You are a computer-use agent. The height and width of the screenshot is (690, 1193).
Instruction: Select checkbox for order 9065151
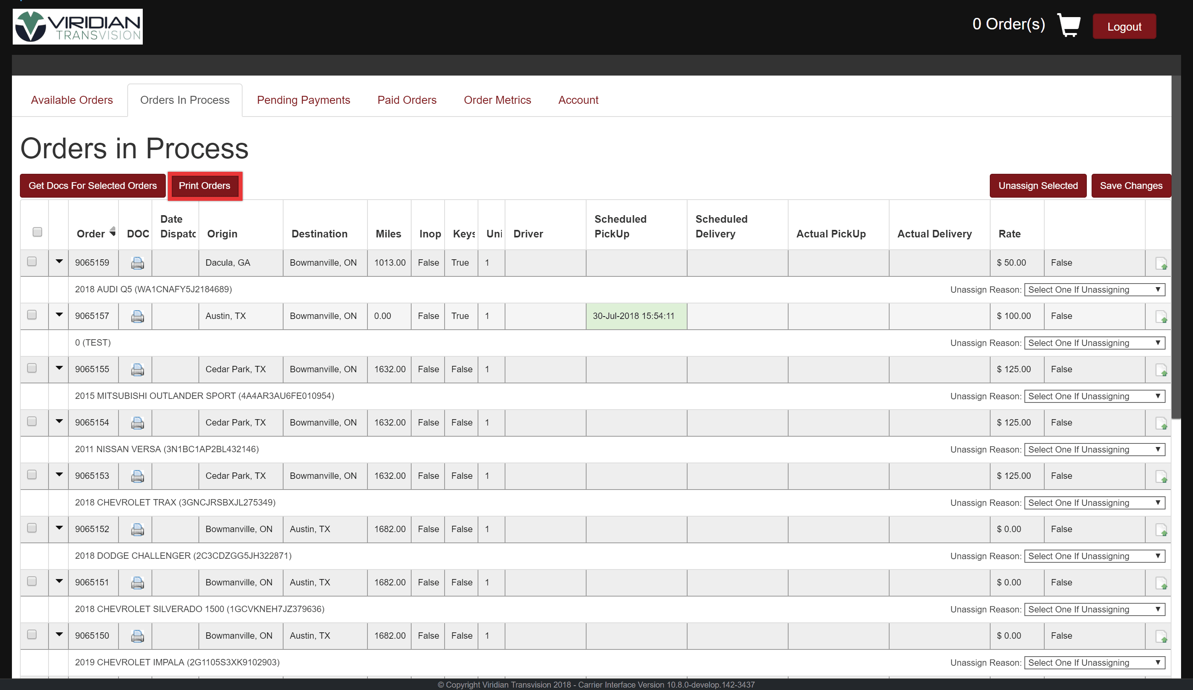(x=32, y=581)
